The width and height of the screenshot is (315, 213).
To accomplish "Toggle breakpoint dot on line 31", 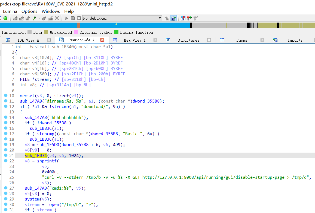I will coord(6,209).
